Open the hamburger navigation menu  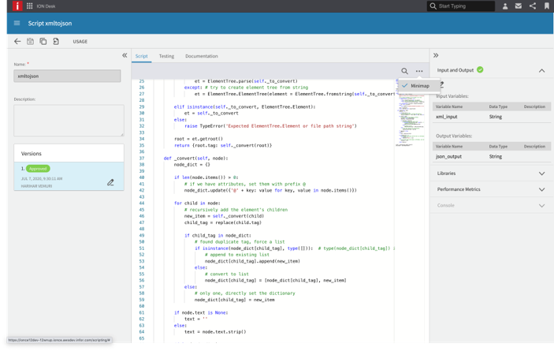click(x=17, y=24)
